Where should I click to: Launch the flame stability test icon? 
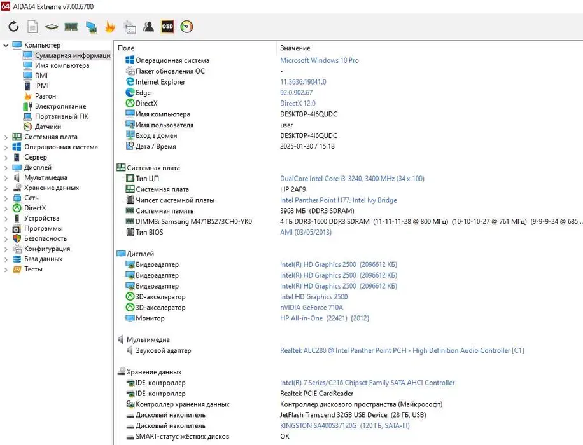tap(110, 26)
